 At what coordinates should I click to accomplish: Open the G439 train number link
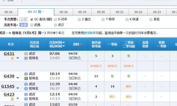[9, 76]
